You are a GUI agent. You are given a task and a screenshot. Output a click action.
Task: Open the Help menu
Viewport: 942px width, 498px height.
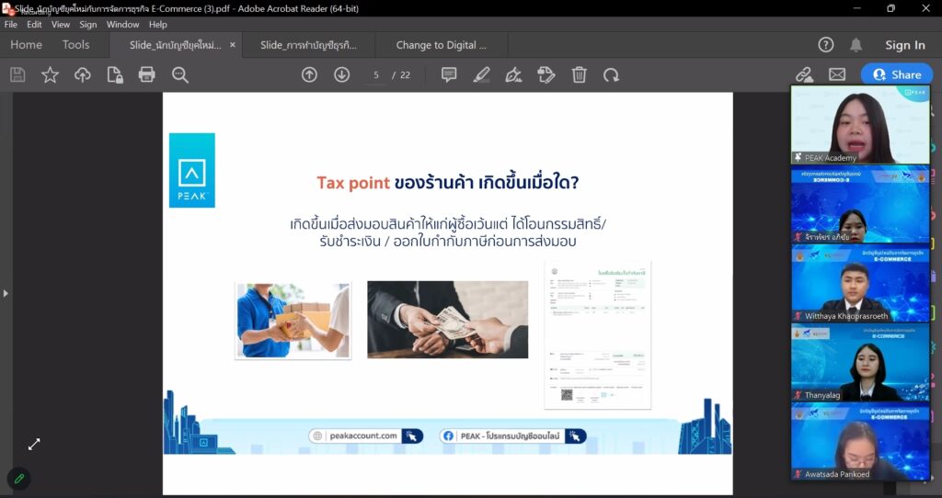pyautogui.click(x=158, y=25)
